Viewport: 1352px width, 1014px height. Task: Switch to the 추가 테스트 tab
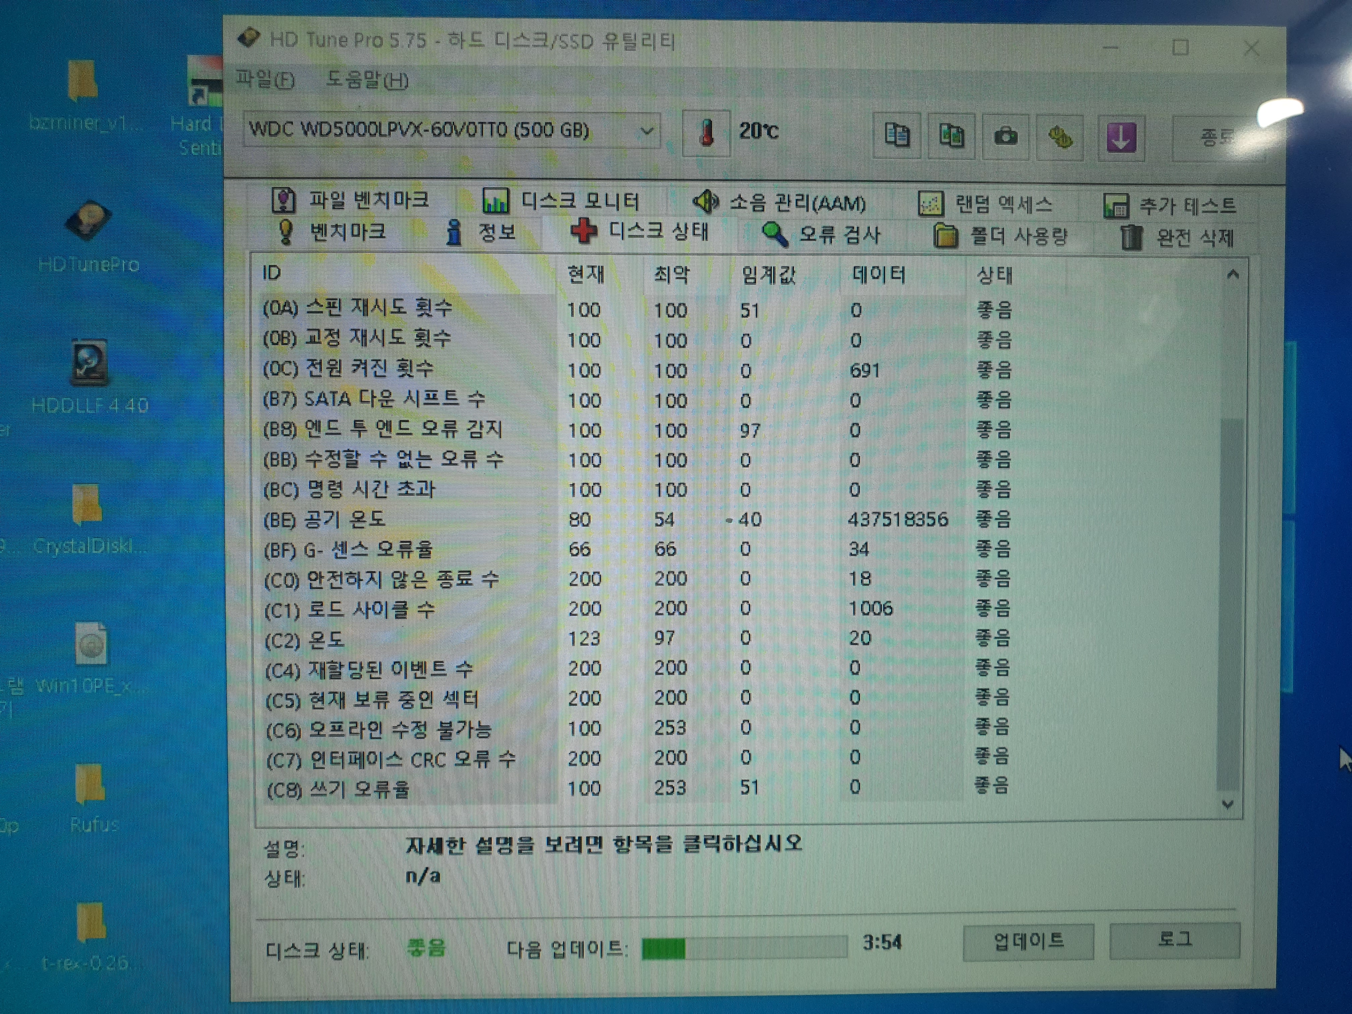[x=1170, y=206]
